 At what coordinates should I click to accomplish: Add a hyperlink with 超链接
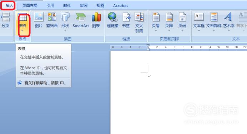click(112, 20)
